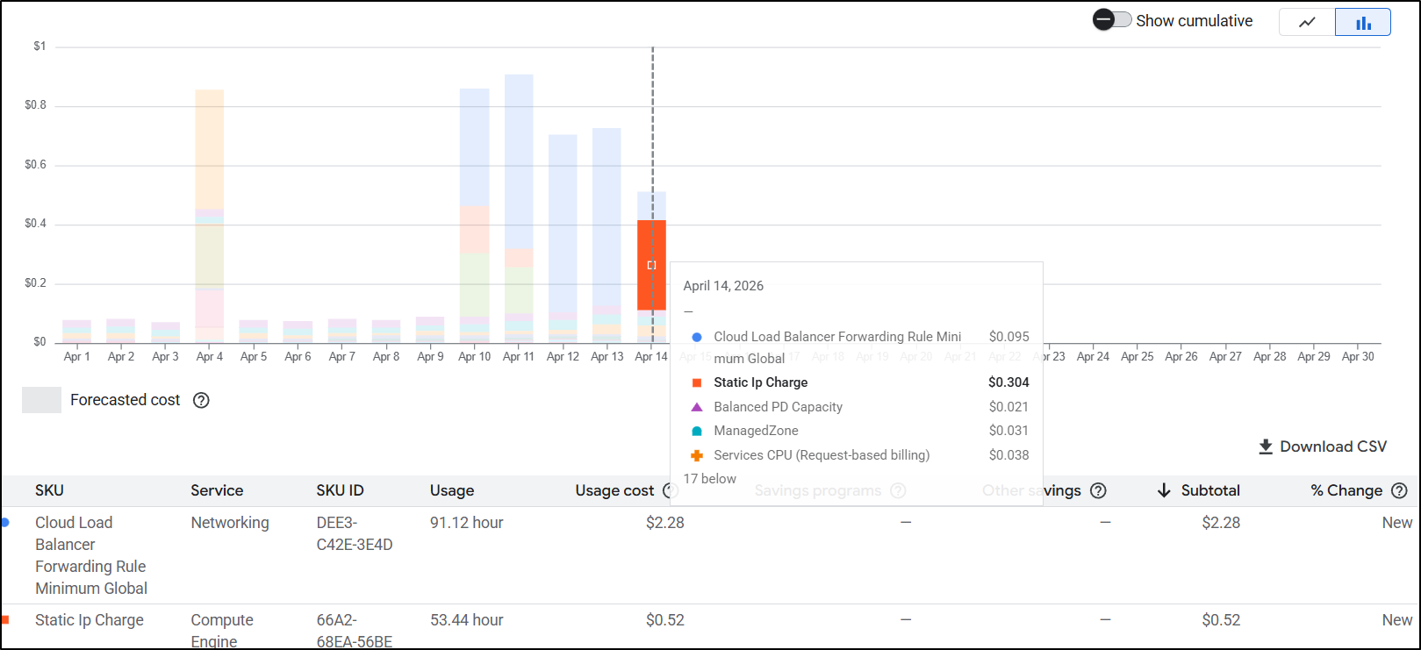Switch to line chart view
Screen dimensions: 1421x650
coord(1307,22)
